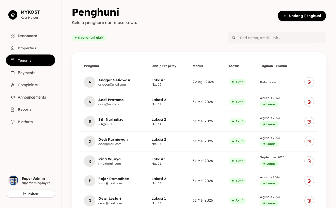This screenshot has width=336, height=208.
Task: Click Aktif status for Dedi Kurniawan
Action: [238, 141]
